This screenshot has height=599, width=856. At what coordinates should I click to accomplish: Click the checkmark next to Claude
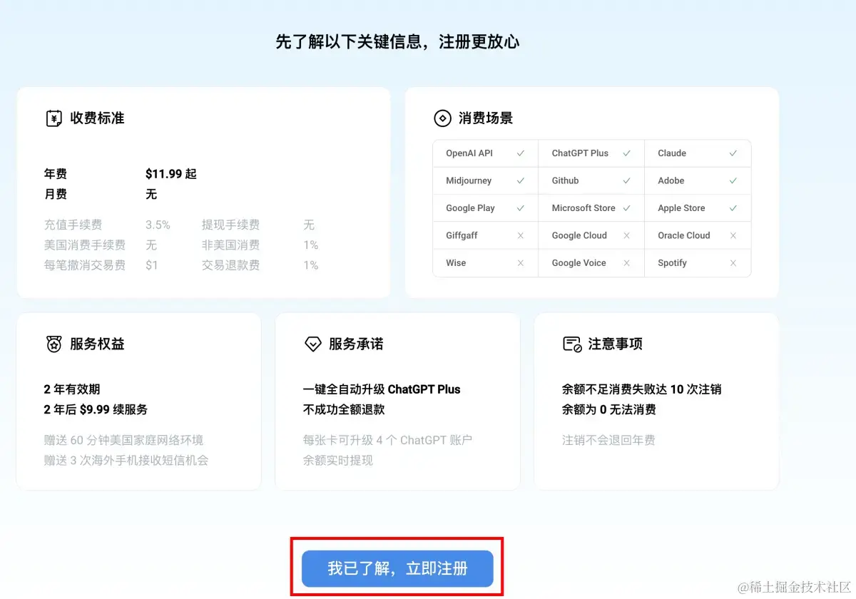[x=733, y=153]
